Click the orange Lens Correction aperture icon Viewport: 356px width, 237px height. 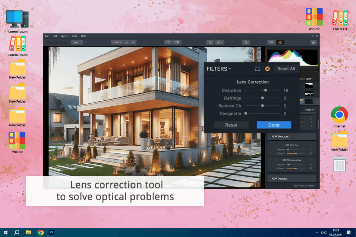click(x=267, y=69)
